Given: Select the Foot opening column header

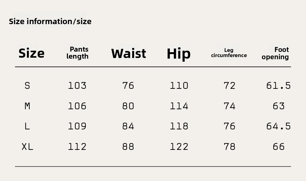Looking at the screenshot, I should [x=275, y=53].
